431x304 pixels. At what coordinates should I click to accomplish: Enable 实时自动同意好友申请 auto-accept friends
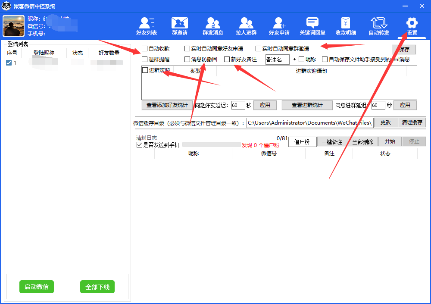[x=188, y=48]
